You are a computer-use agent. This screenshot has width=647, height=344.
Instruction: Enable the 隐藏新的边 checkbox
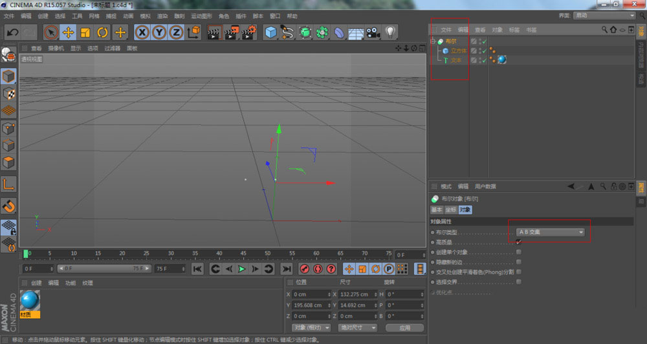coord(519,262)
